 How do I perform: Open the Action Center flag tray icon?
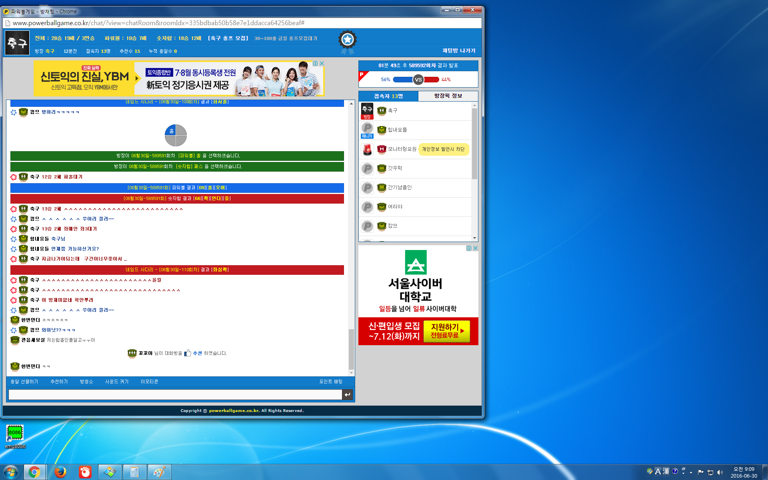pyautogui.click(x=700, y=472)
